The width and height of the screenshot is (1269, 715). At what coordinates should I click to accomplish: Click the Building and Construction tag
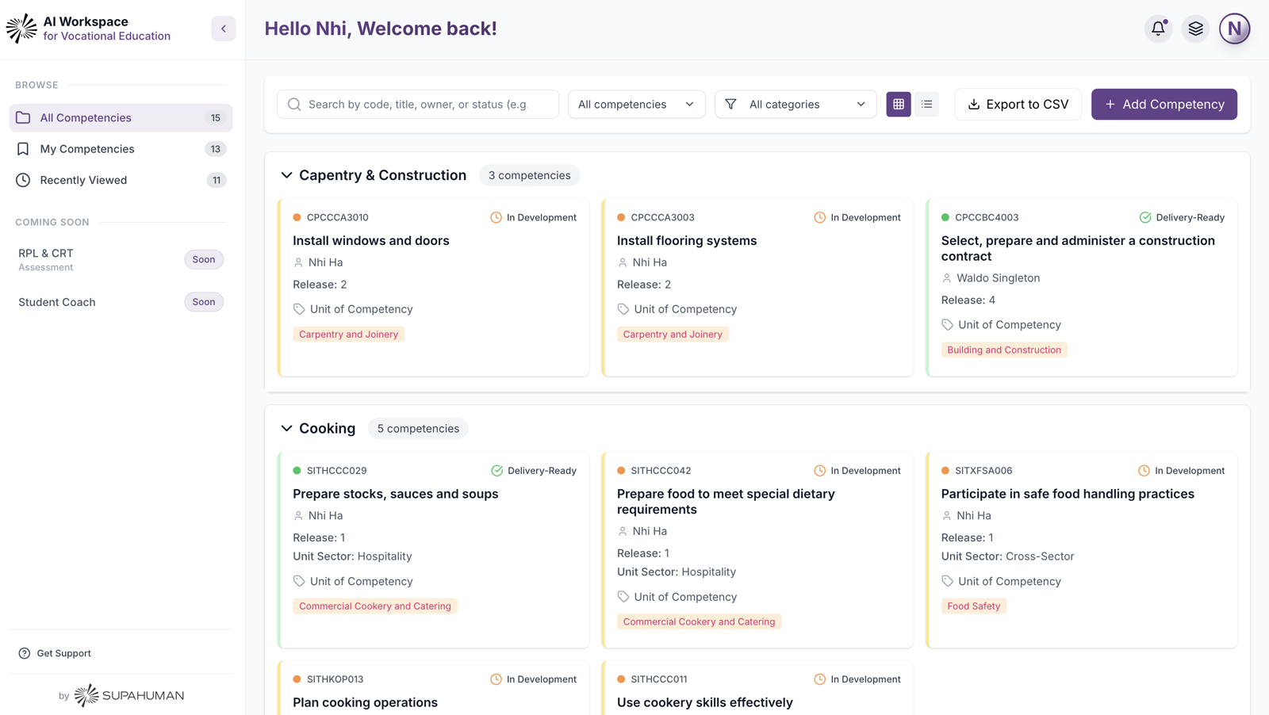tap(1004, 350)
